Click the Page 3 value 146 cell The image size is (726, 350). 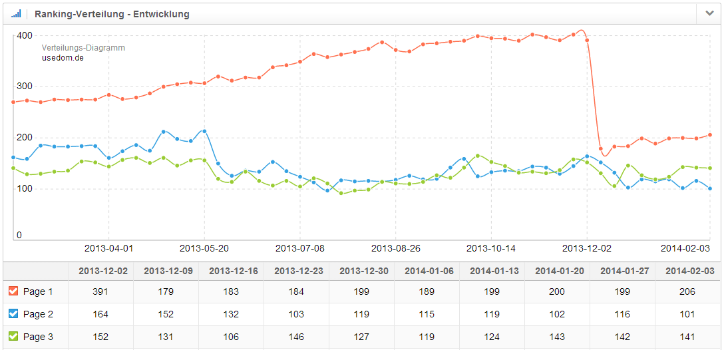coord(296,337)
